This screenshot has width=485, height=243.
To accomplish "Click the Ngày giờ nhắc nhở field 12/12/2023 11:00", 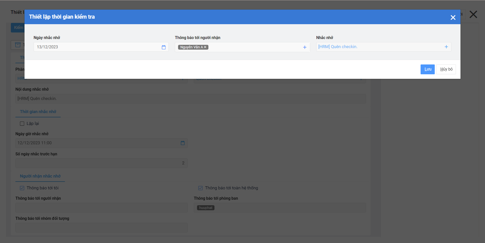I will point(101,143).
